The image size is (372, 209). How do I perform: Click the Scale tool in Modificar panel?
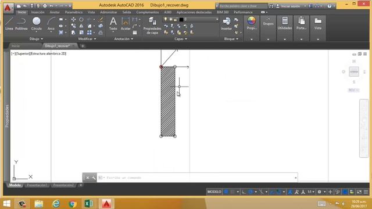81,33
